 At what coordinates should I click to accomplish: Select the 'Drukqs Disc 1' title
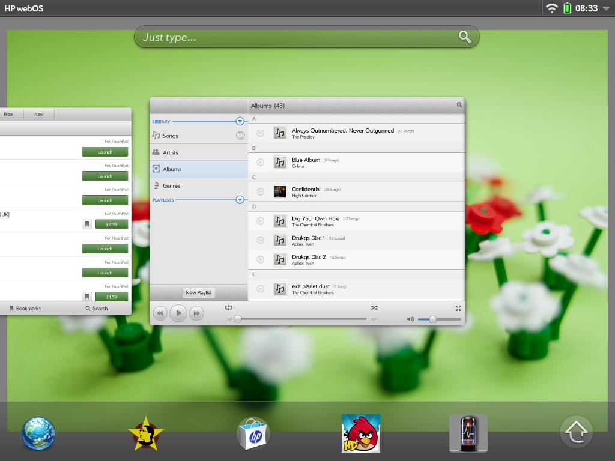click(x=308, y=238)
